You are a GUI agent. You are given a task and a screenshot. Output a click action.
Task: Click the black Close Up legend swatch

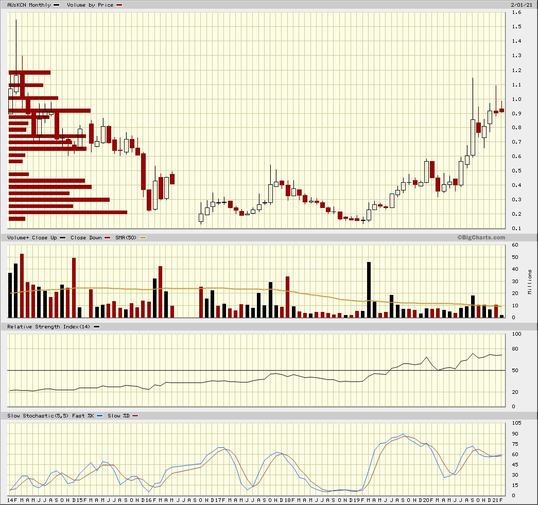(63, 238)
